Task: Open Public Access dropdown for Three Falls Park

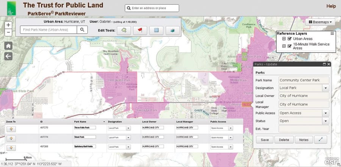Action: (231, 128)
